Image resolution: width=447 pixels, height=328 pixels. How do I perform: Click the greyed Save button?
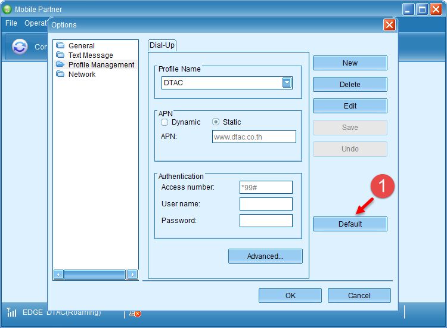point(350,128)
